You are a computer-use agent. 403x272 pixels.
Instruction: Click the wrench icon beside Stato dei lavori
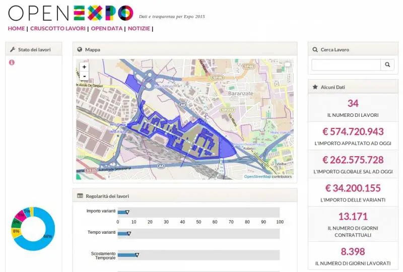click(13, 49)
